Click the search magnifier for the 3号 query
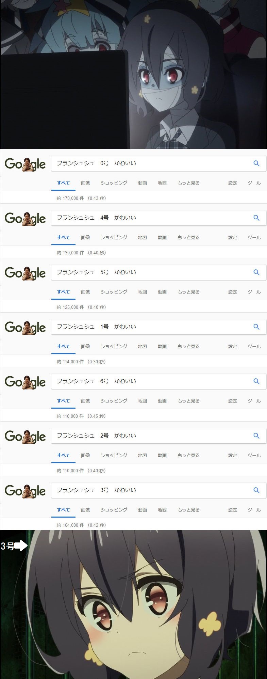 point(256,490)
